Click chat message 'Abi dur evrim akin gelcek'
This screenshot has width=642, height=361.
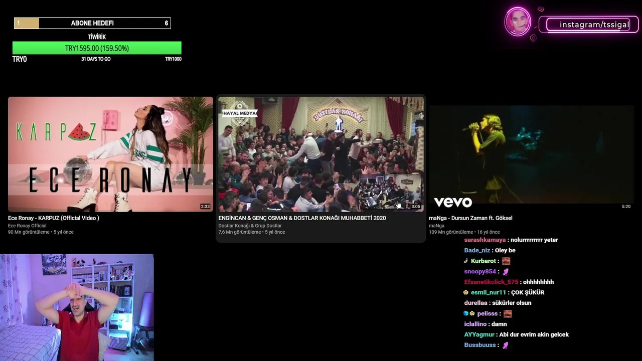click(534, 335)
